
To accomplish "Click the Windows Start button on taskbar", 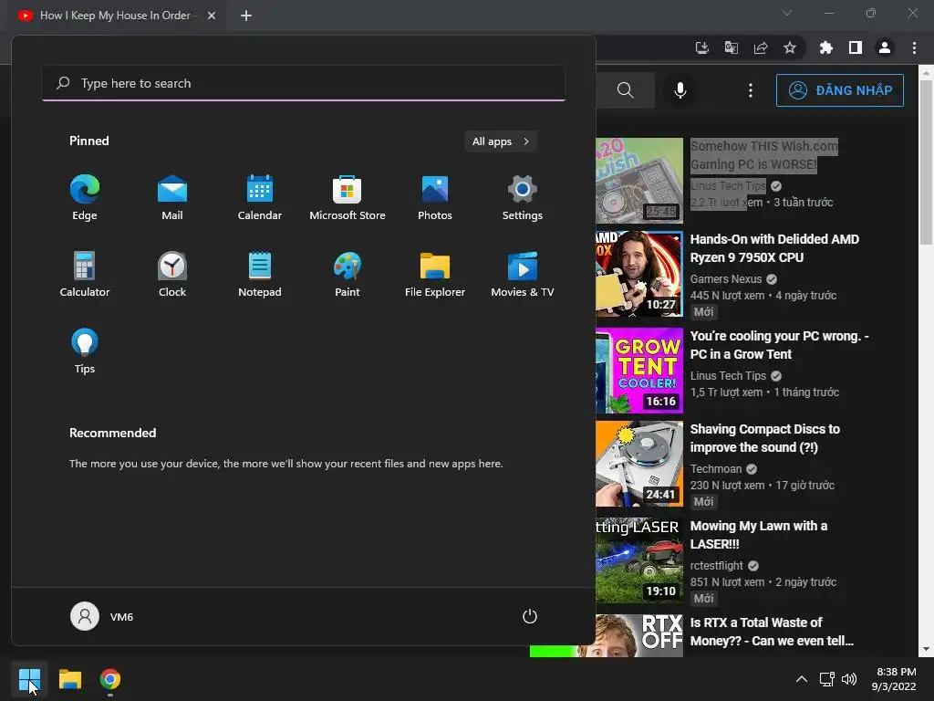I will pos(29,679).
